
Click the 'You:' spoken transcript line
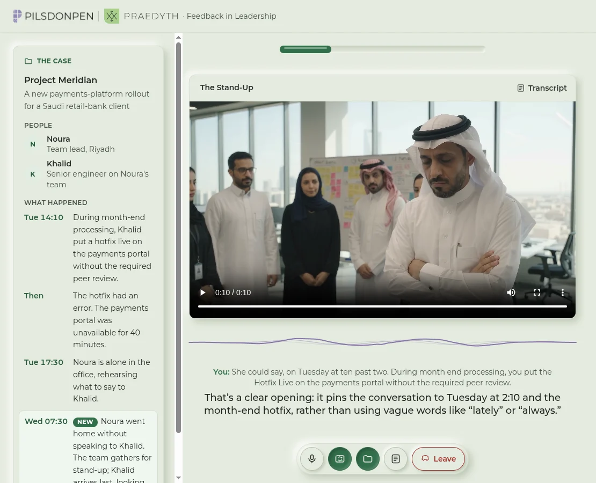tap(382, 377)
